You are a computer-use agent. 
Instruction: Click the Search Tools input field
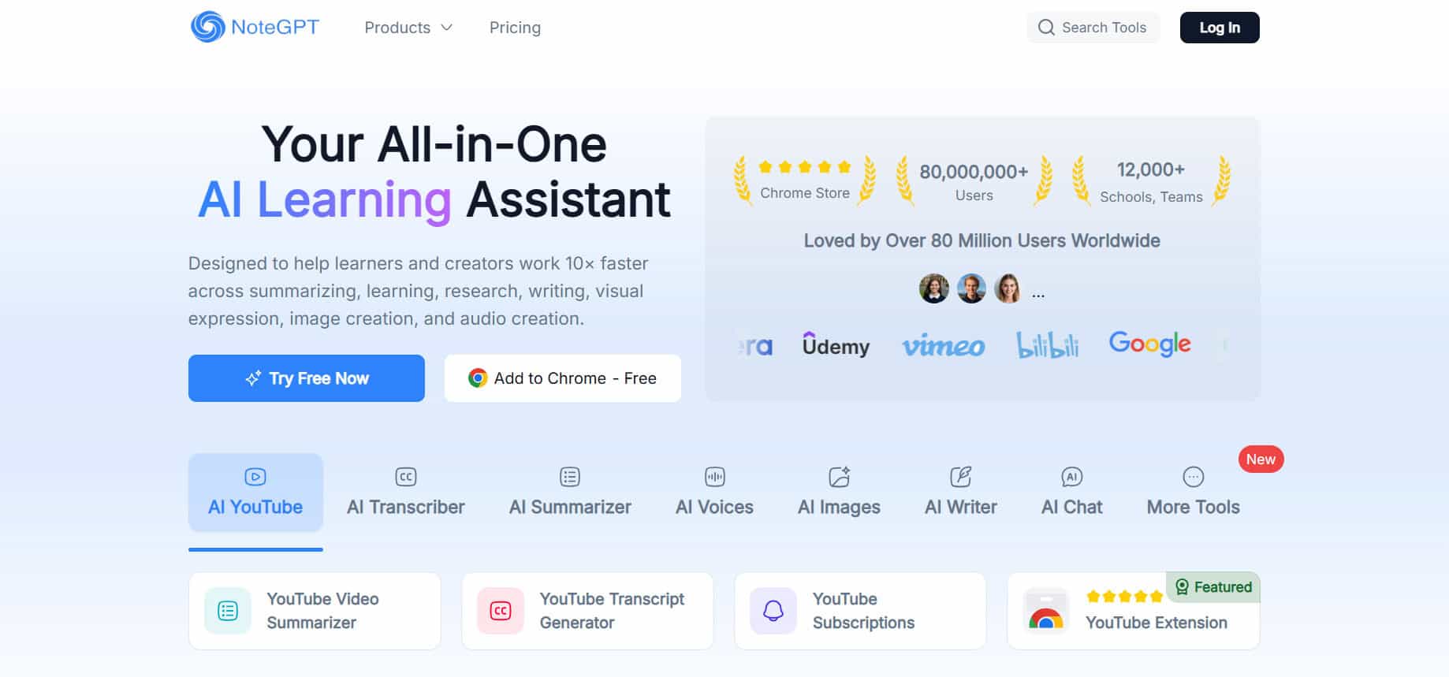1104,28
